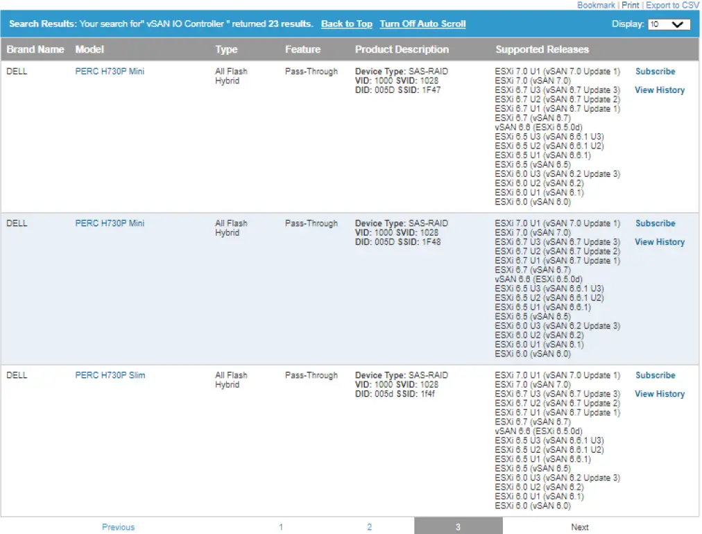The width and height of the screenshot is (702, 534).
Task: Click Back to Top link
Action: 347,24
